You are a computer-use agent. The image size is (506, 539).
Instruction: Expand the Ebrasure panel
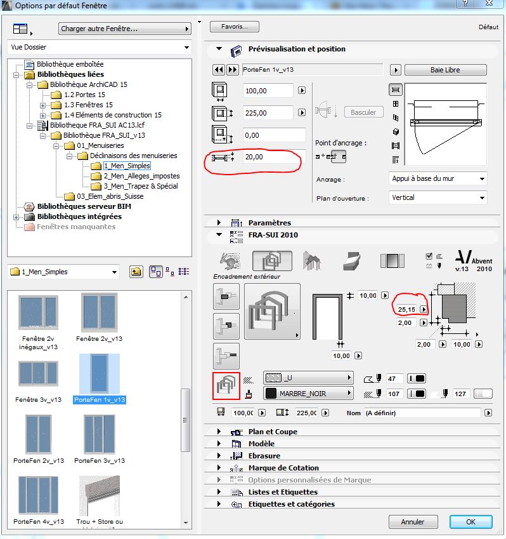219,456
